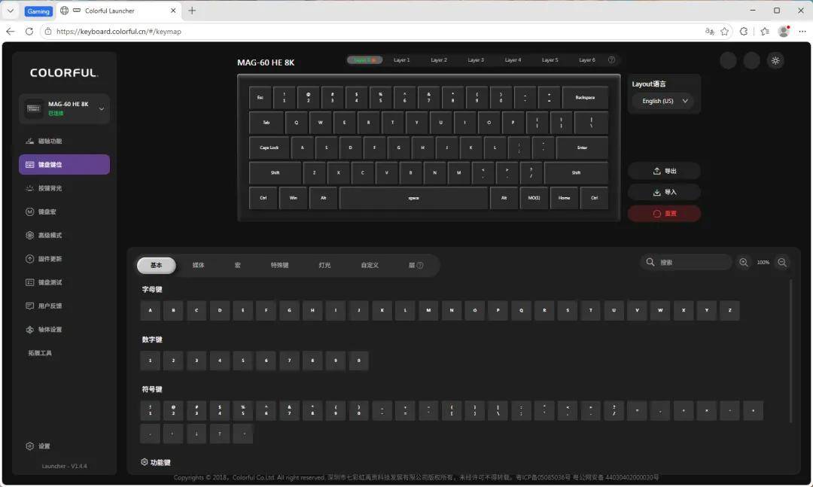The height and width of the screenshot is (487, 813).
Task: Click the browser back arrow
Action: [11, 31]
